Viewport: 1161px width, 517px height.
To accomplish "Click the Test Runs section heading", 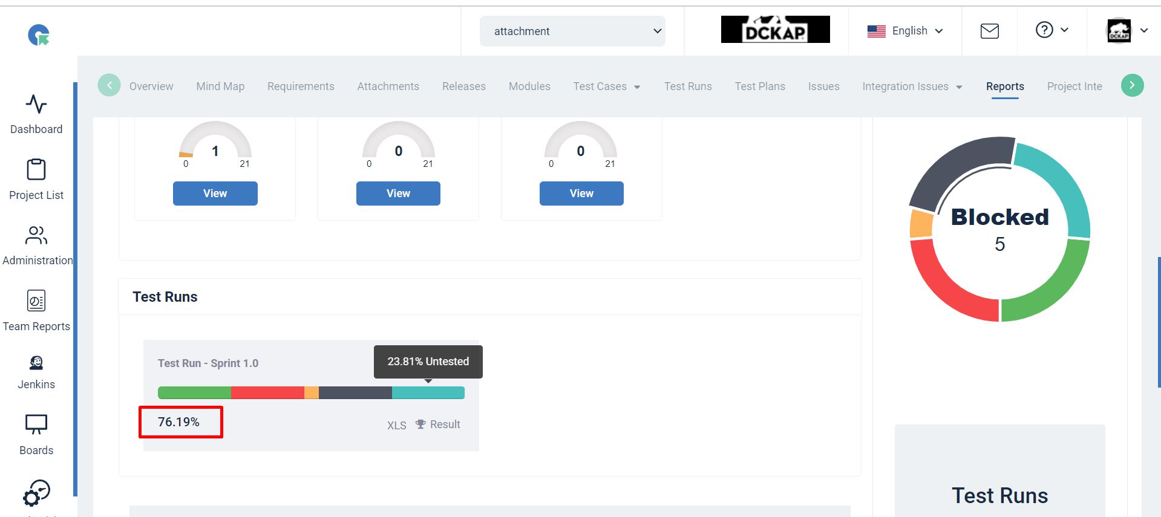I will coord(165,297).
